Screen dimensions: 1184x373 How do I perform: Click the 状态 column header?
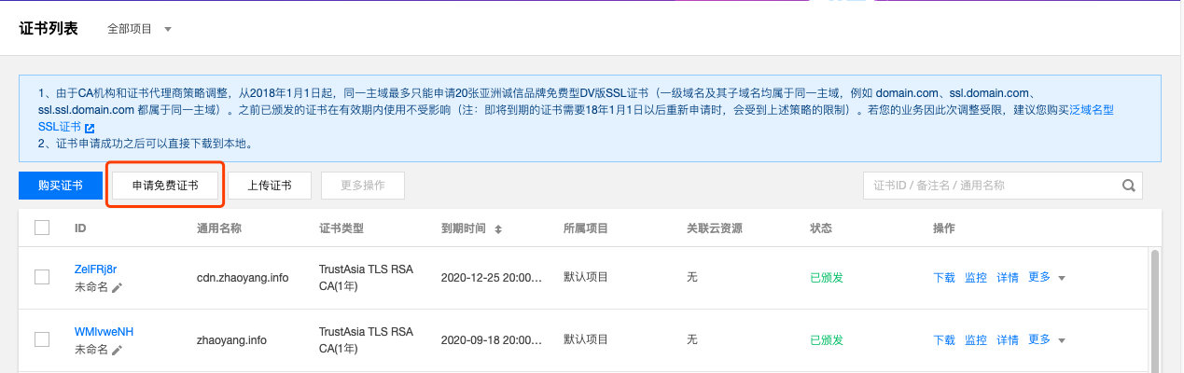point(821,228)
